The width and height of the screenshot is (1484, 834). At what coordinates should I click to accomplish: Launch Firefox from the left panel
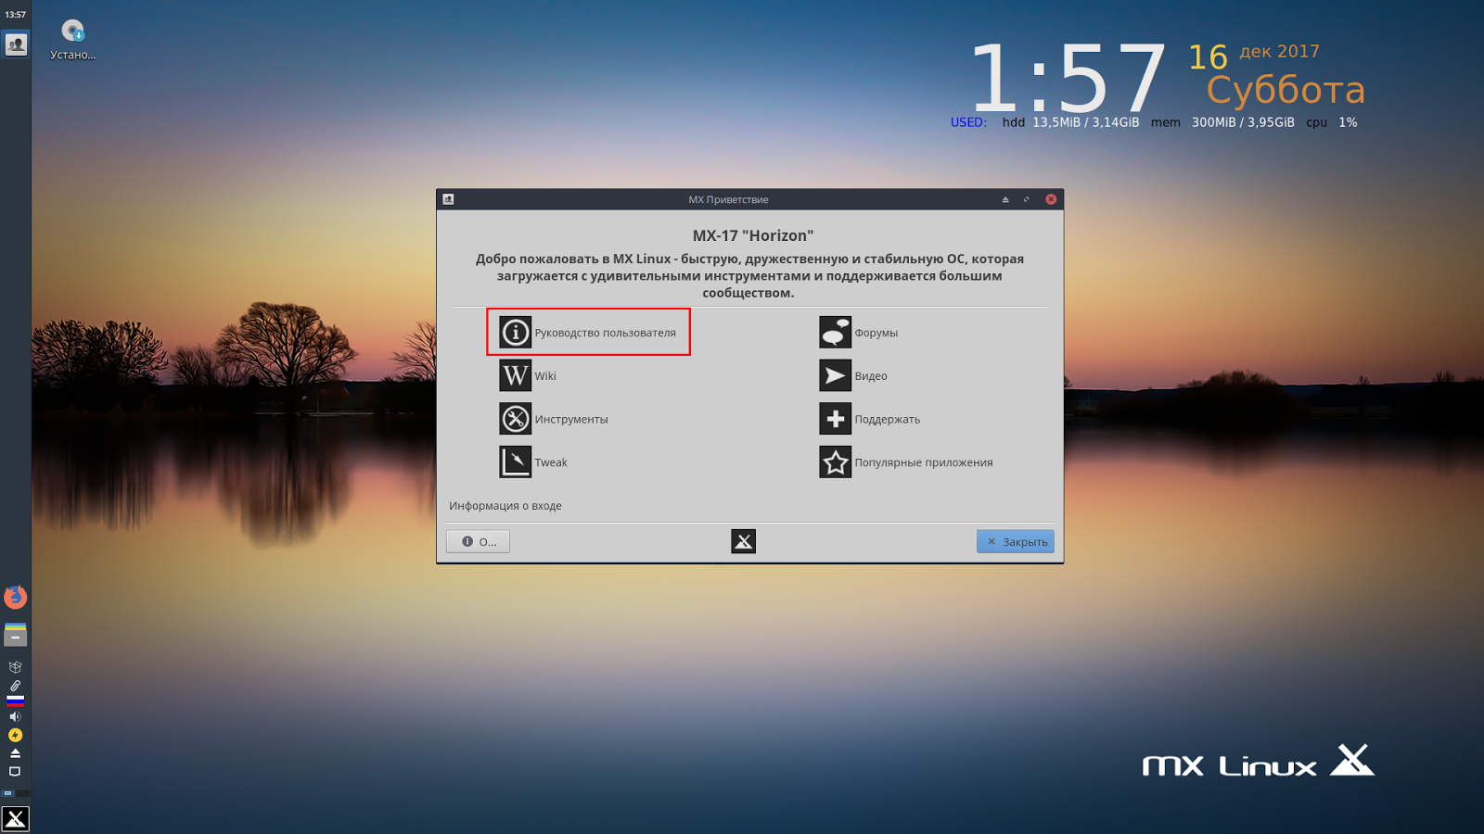[15, 598]
